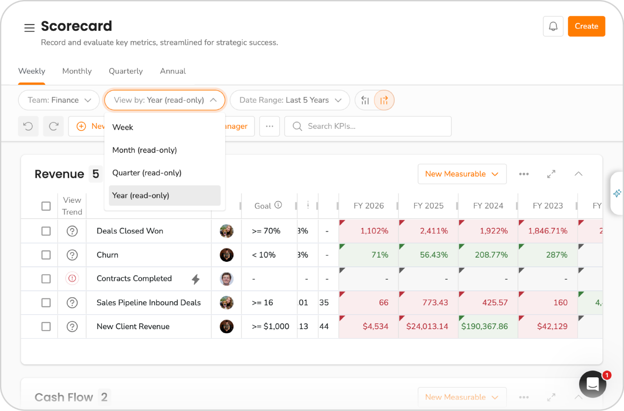624x411 pixels.
Task: Click Churn's view trend question mark
Action: (72, 255)
